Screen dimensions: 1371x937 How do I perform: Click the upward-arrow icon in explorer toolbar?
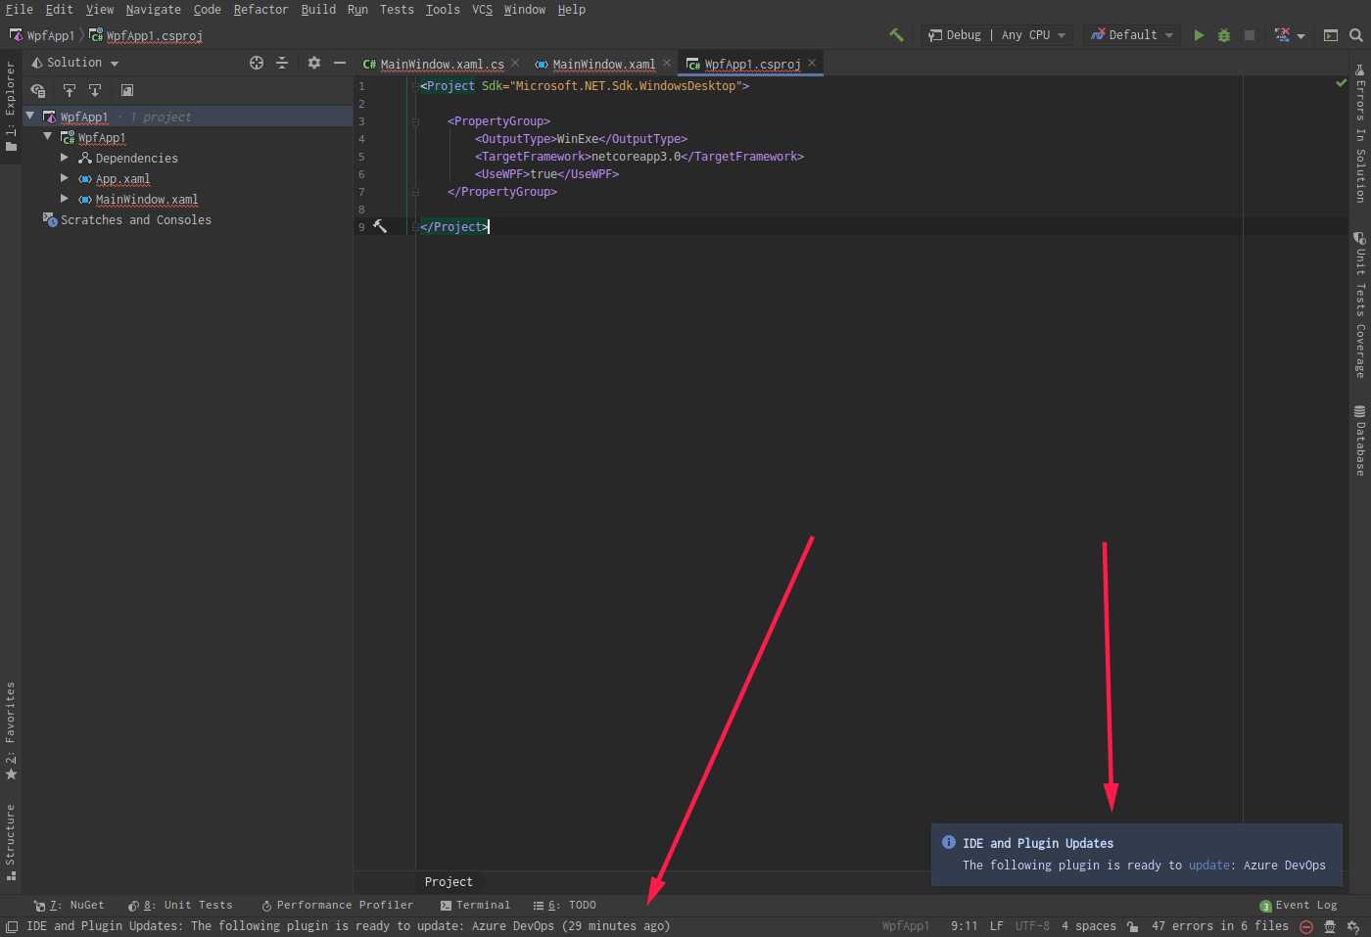pos(70,90)
